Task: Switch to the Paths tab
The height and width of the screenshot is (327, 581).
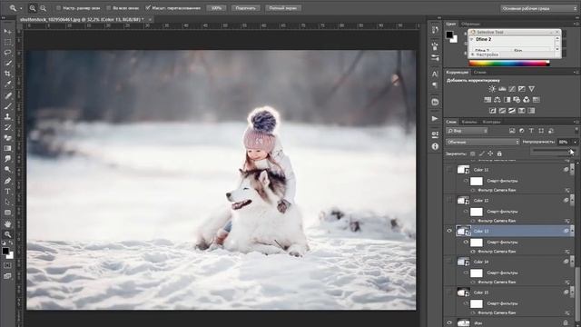Action: (x=491, y=122)
